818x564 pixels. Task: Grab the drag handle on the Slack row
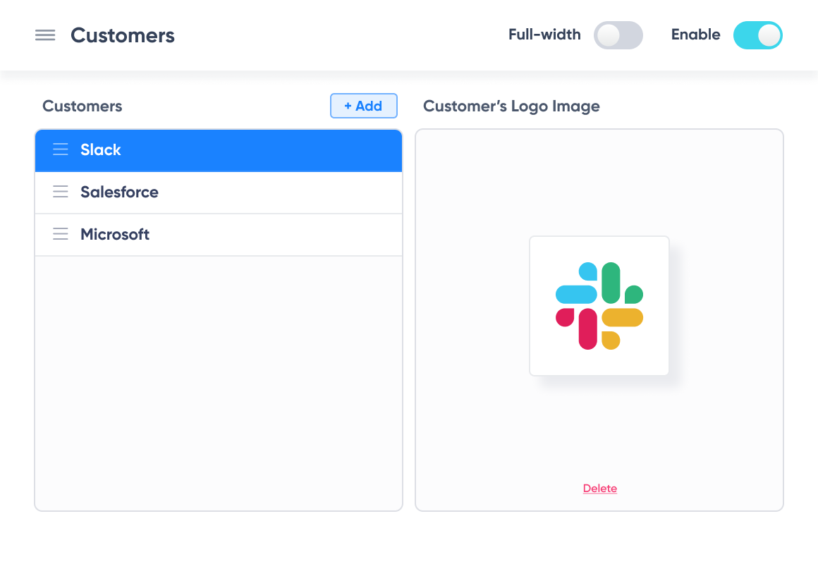(x=61, y=149)
